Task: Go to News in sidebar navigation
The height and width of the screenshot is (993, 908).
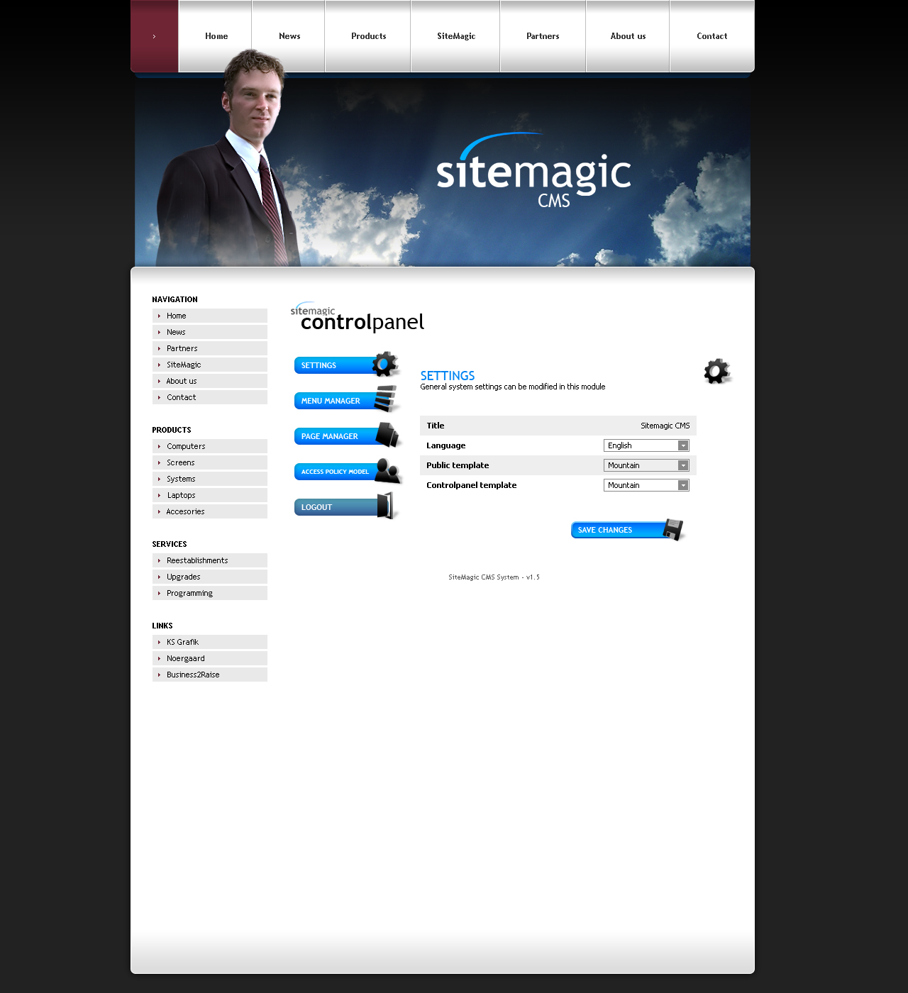Action: [x=210, y=332]
